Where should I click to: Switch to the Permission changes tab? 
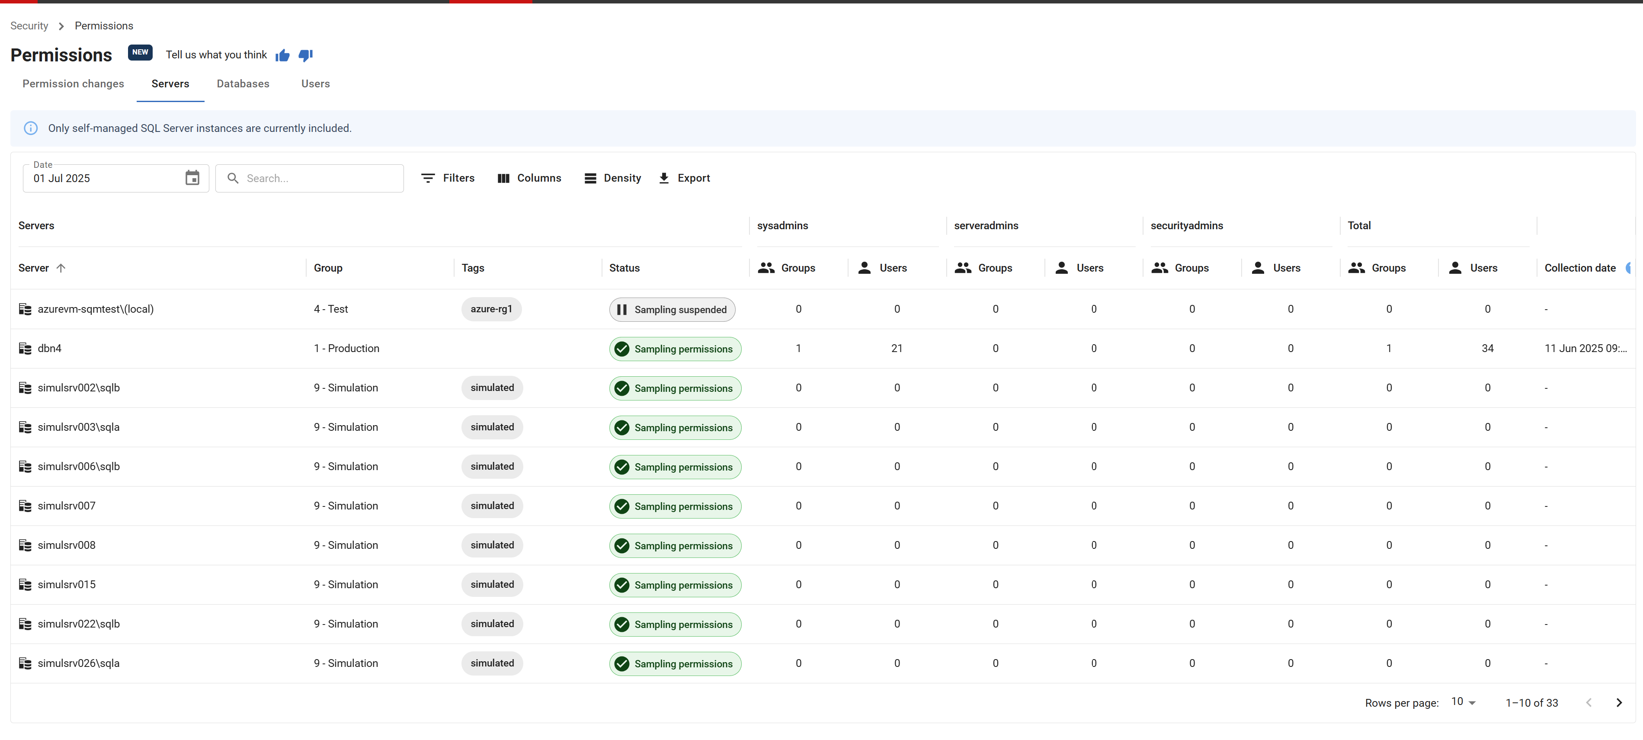[x=74, y=83]
